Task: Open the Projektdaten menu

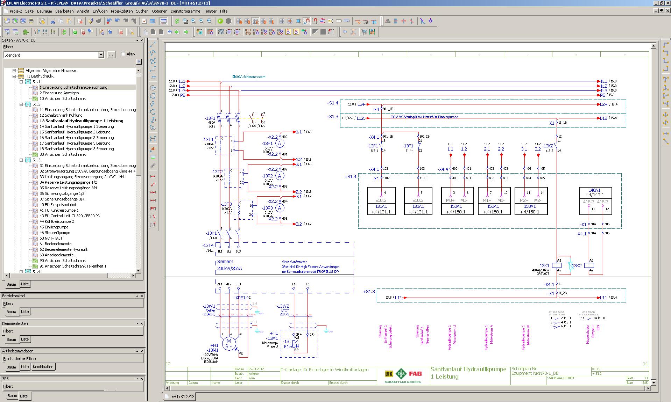Action: point(121,11)
